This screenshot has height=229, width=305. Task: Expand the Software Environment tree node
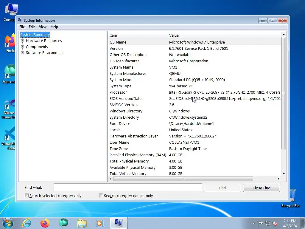(23, 52)
